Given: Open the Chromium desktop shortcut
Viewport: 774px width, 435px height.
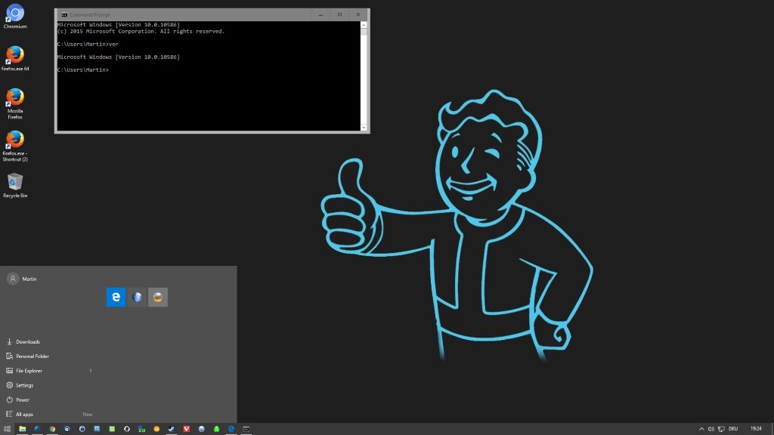Looking at the screenshot, I should 15,17.
